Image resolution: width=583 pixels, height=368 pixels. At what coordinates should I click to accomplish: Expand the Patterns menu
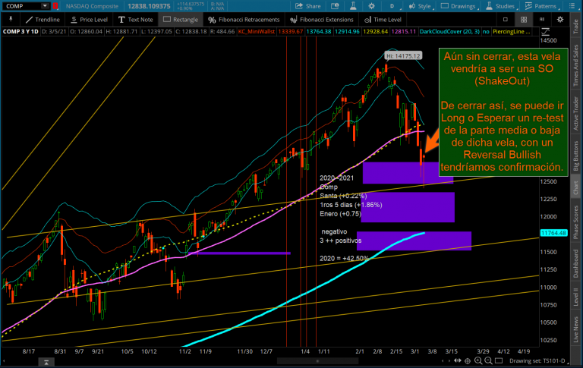pos(540,6)
